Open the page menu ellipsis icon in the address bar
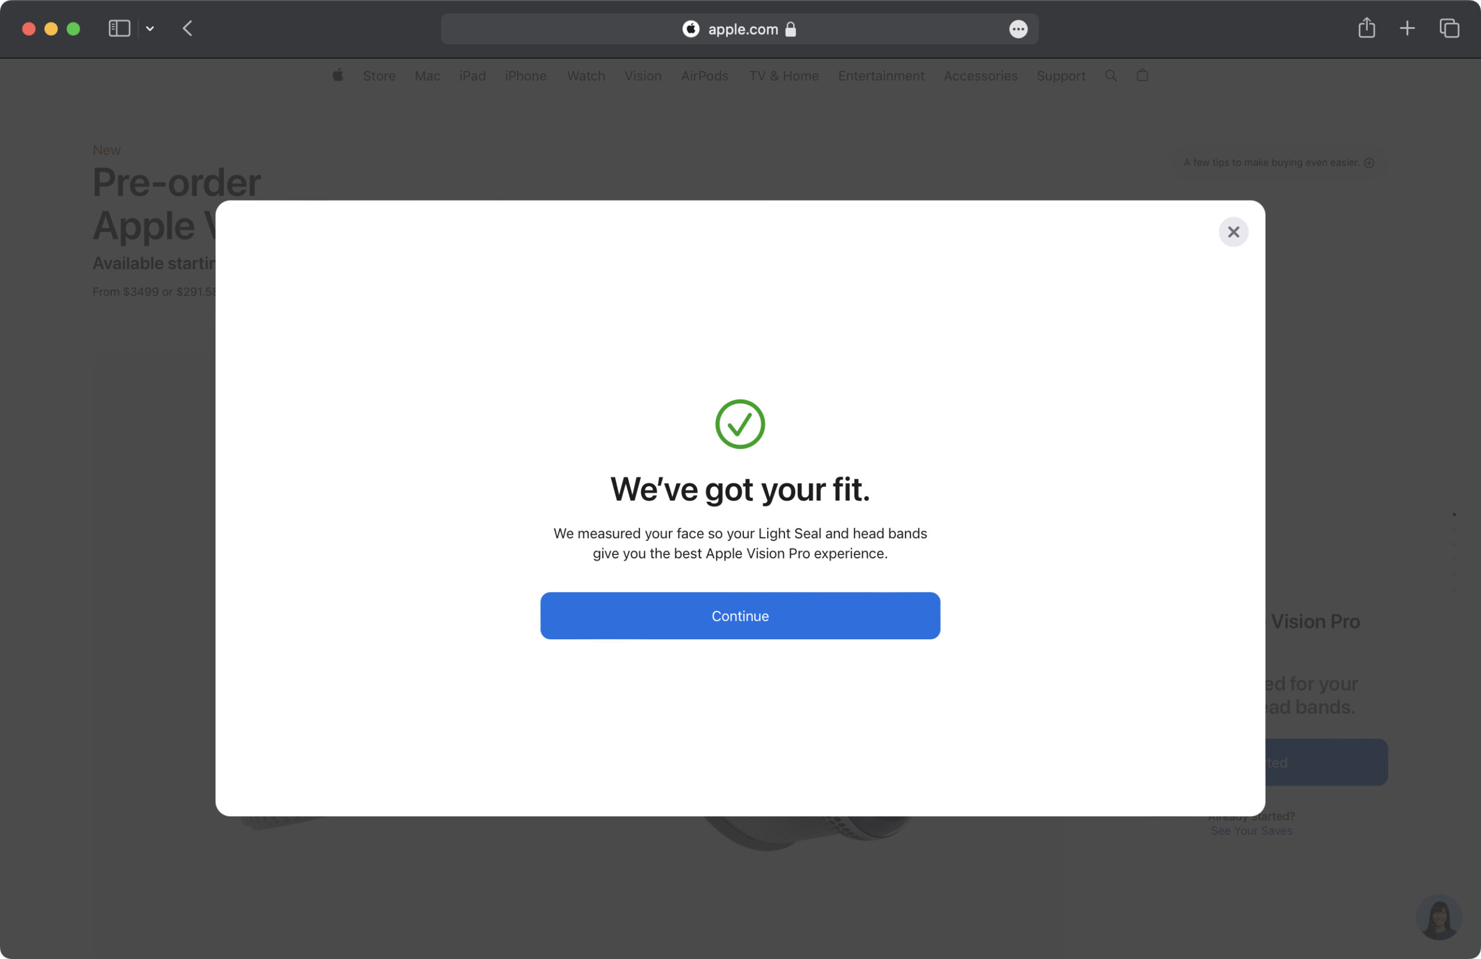The height and width of the screenshot is (959, 1481). tap(1018, 29)
